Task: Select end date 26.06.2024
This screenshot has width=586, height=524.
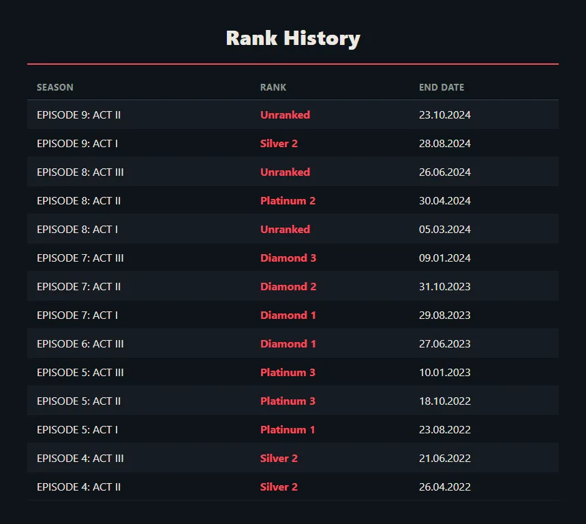Action: 445,172
